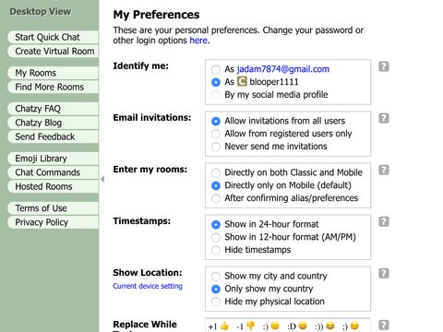Identify me as blooper1111 radio
The image size is (443, 332).
coord(216,82)
